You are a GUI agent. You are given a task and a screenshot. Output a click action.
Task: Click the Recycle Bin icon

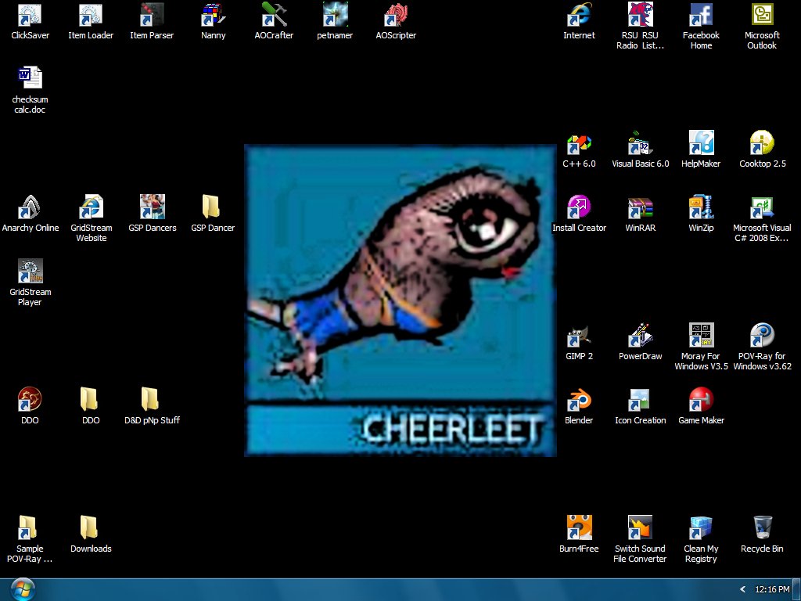[x=762, y=529]
